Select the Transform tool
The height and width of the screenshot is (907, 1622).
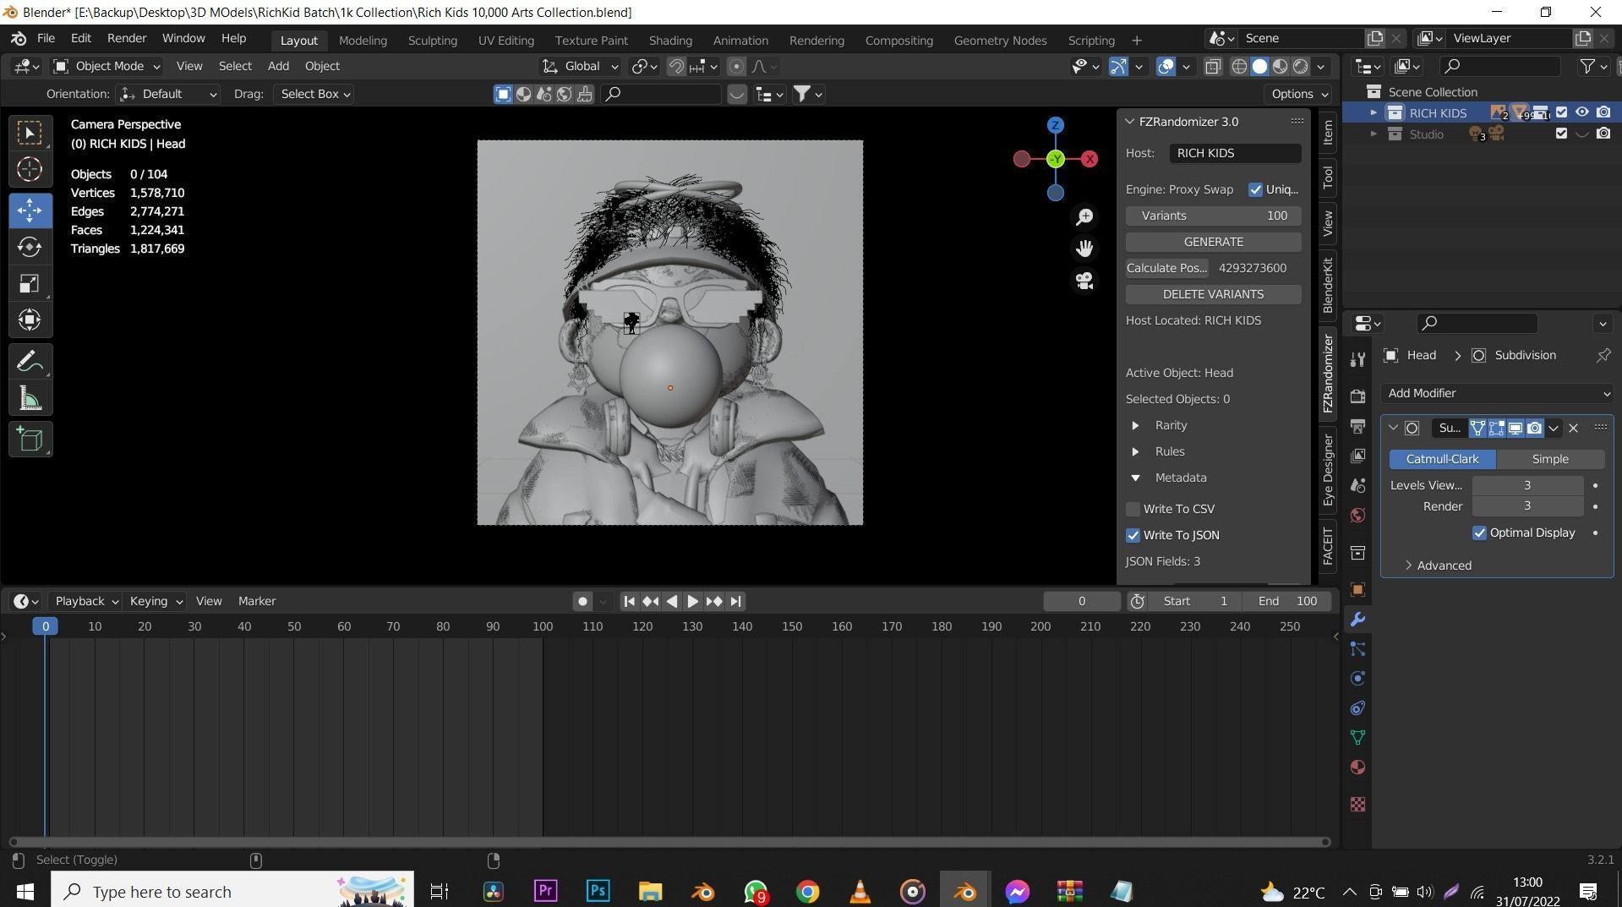pyautogui.click(x=30, y=320)
